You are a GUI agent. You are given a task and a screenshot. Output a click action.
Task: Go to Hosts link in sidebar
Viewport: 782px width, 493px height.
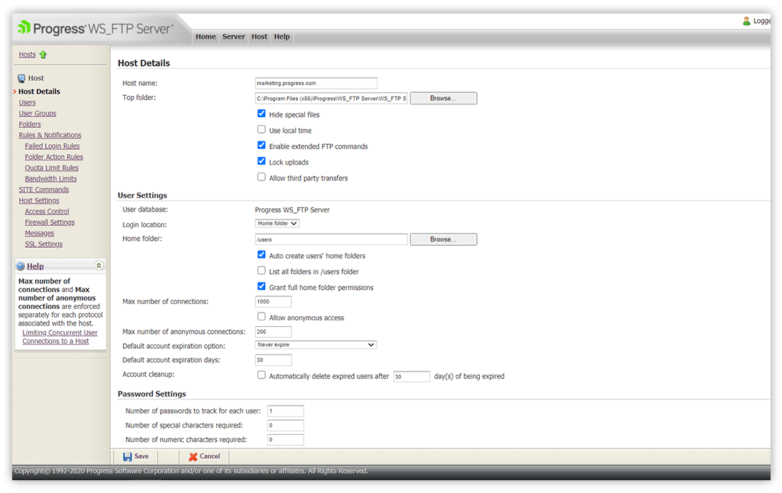(x=28, y=54)
